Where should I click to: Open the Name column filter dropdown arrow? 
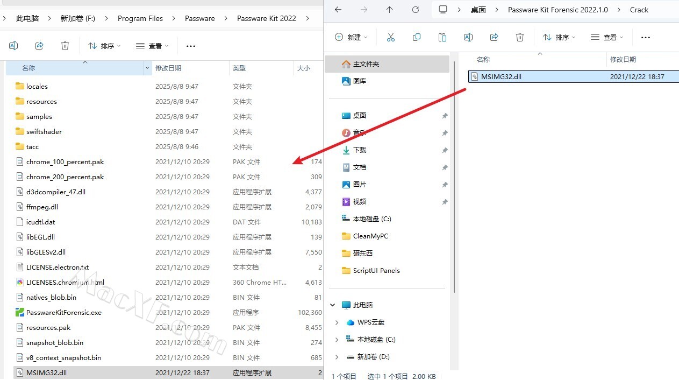pos(148,68)
